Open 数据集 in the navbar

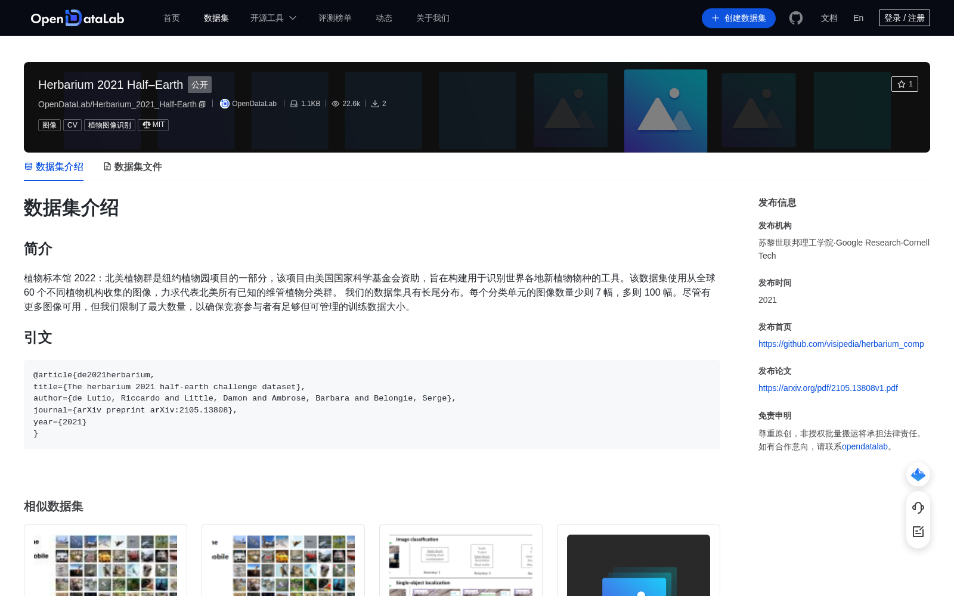click(216, 18)
